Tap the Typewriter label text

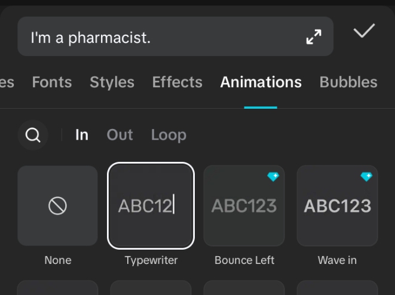click(151, 260)
